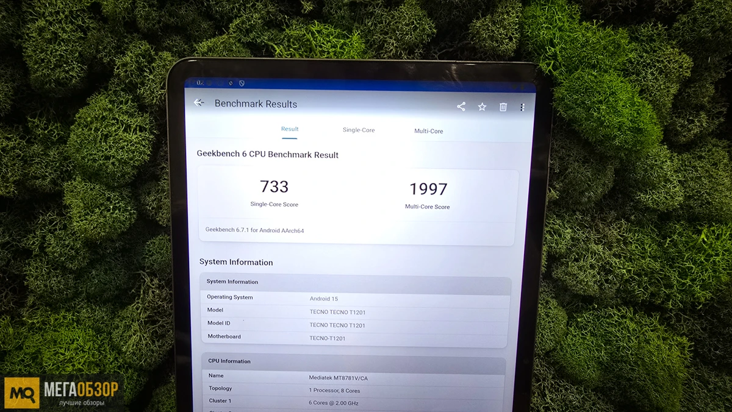
Task: Tap the Single-Core Score label
Action: pyautogui.click(x=274, y=204)
